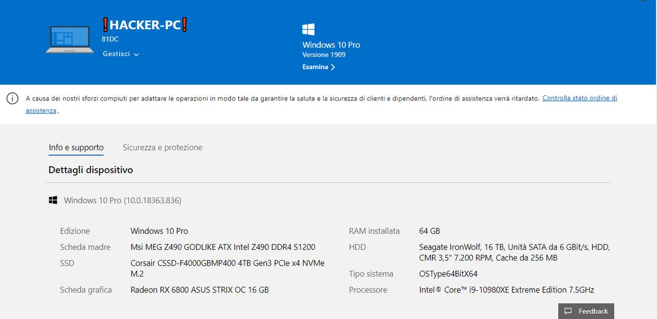Click the Feedback button
This screenshot has height=319, width=657.
(586, 311)
